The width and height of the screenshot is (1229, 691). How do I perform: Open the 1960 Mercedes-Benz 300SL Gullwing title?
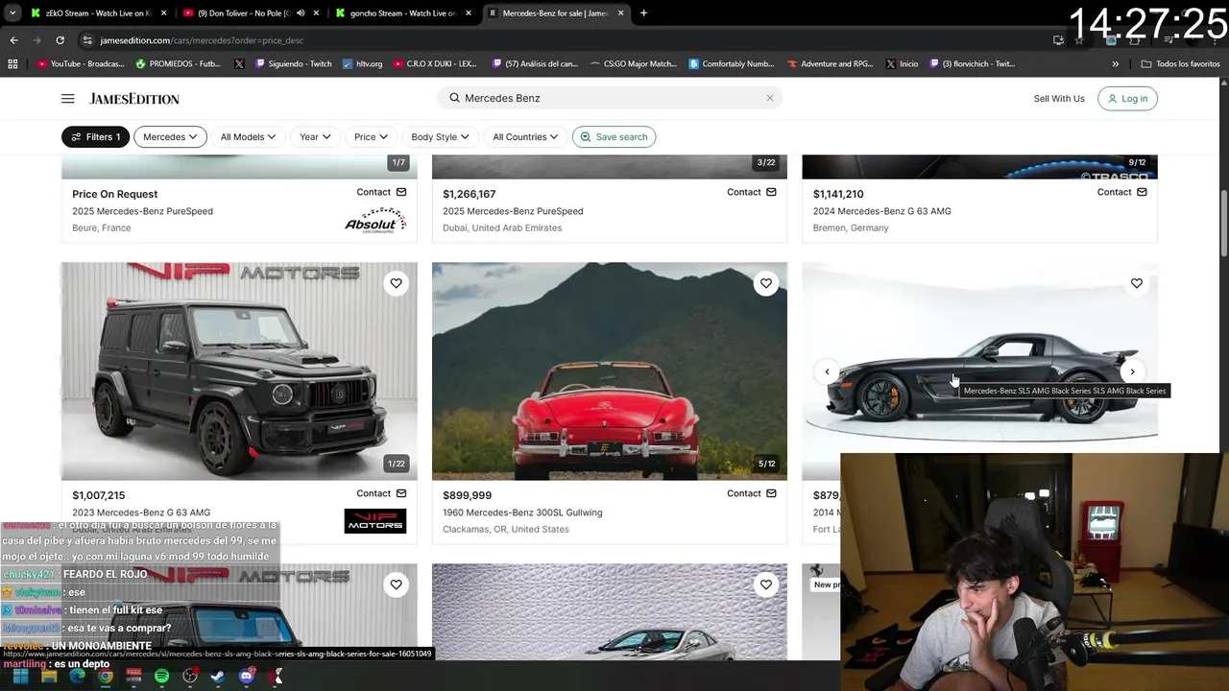click(x=522, y=512)
